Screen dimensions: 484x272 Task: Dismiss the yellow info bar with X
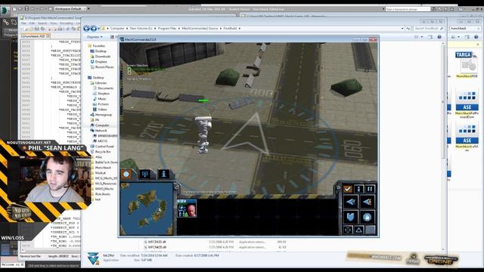point(478,45)
